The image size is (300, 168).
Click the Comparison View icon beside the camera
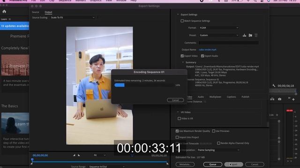(272, 99)
